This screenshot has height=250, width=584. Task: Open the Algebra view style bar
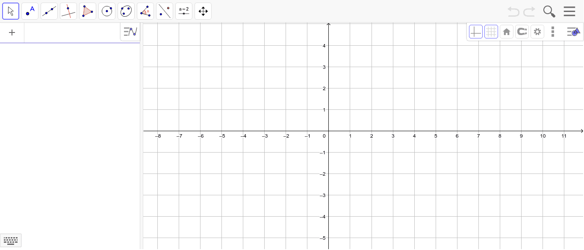pyautogui.click(x=130, y=32)
